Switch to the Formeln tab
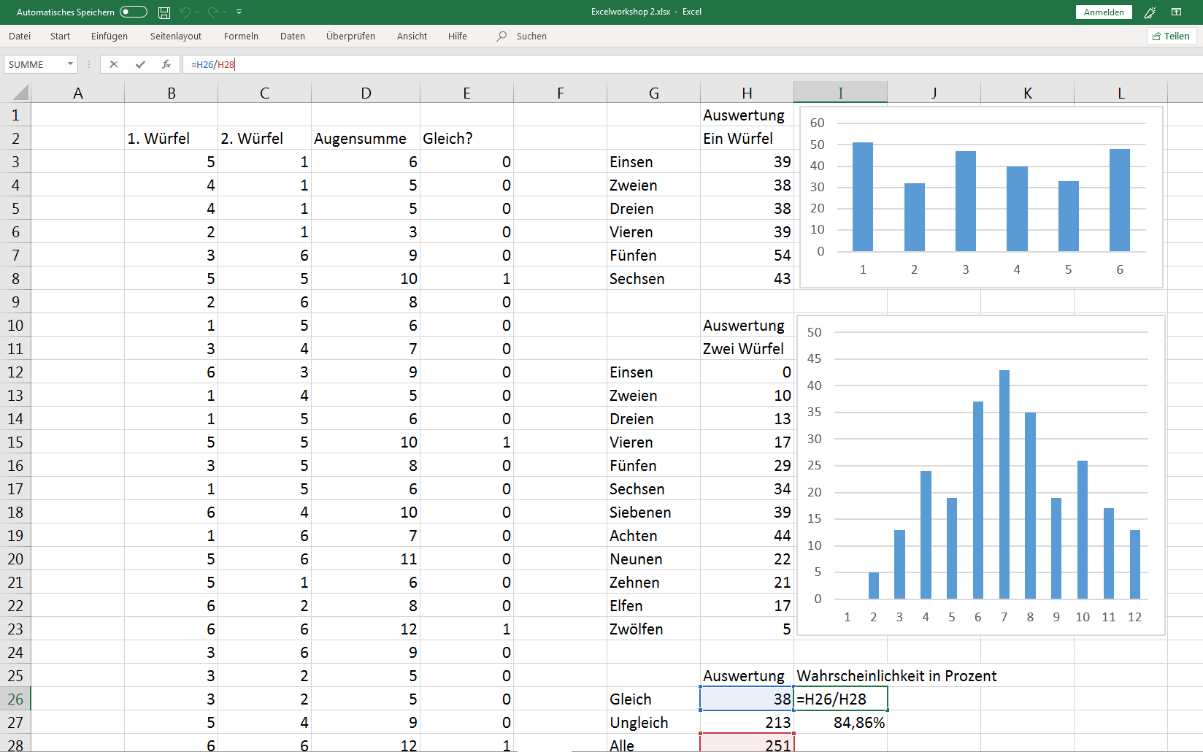1203x752 pixels. click(241, 36)
